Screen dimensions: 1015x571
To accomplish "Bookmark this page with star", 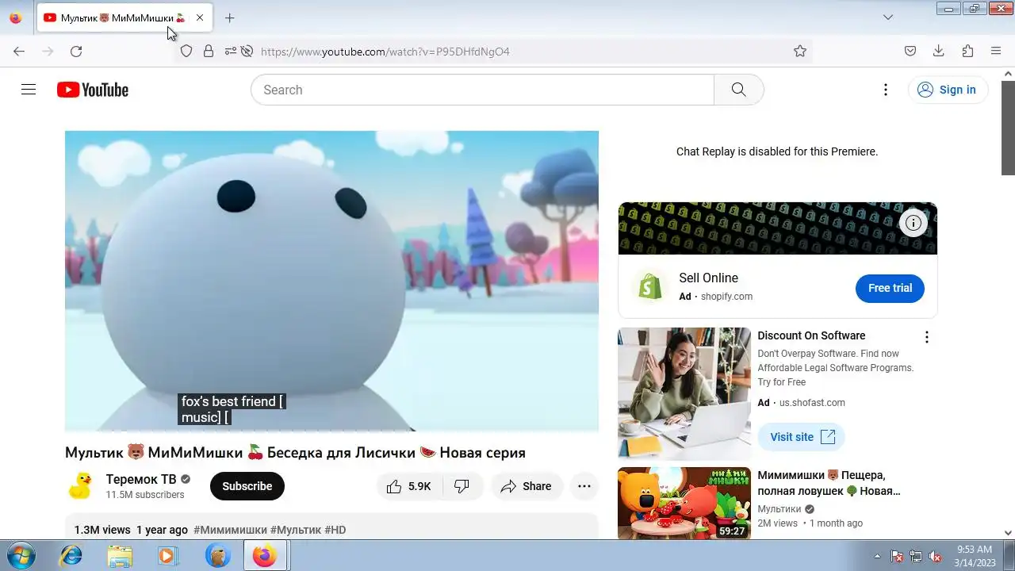I will coord(800,51).
